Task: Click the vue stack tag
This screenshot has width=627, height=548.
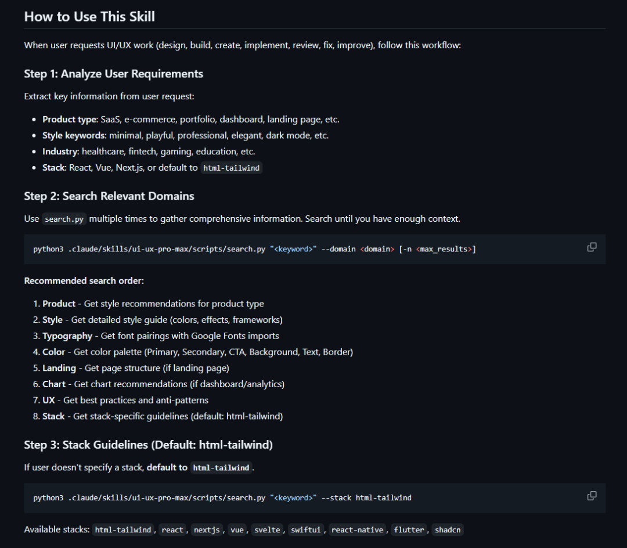Action: [x=237, y=529]
